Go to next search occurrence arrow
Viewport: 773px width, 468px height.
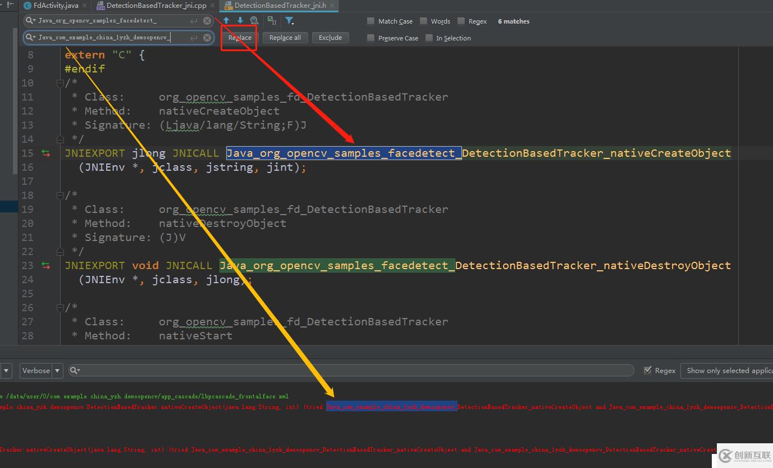click(240, 21)
